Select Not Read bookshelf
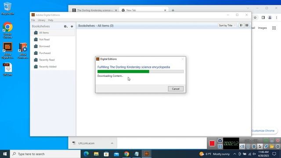Image resolution: width=281 pixels, height=158 pixels. (53, 39)
